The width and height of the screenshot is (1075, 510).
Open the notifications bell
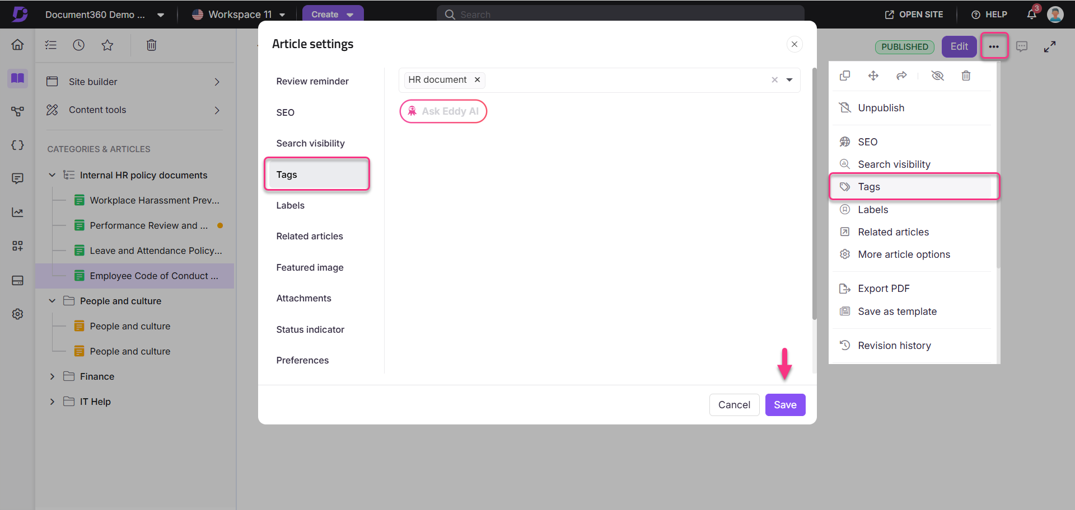[1031, 15]
